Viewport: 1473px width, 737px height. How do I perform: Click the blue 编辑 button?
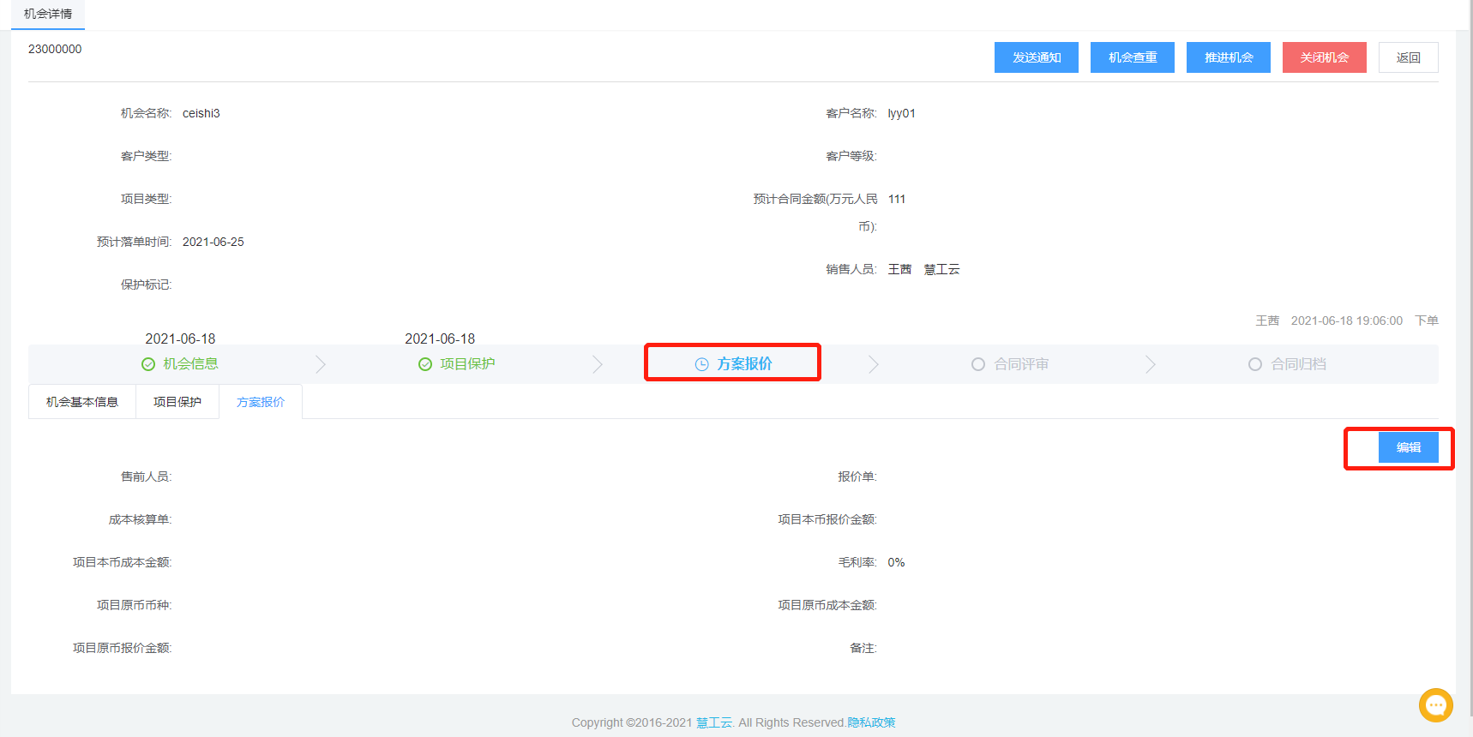(x=1408, y=447)
